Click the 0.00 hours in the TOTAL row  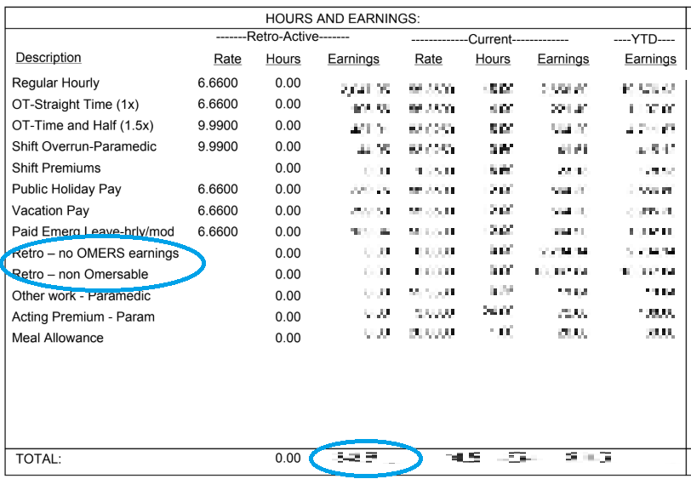coord(288,459)
